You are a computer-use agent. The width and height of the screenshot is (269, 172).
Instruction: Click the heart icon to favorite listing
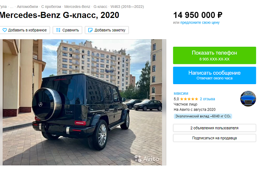(x=4, y=30)
